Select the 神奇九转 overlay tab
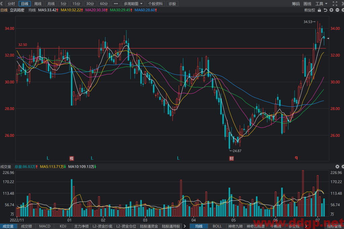344x229 pixels. pos(235,226)
